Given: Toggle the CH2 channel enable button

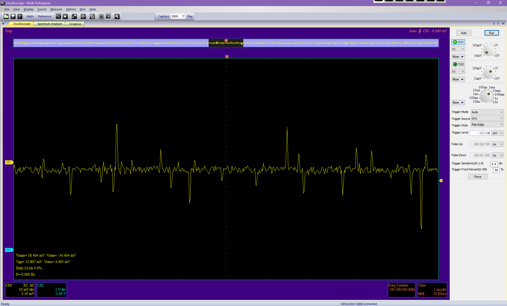Looking at the screenshot, I should pos(458,64).
